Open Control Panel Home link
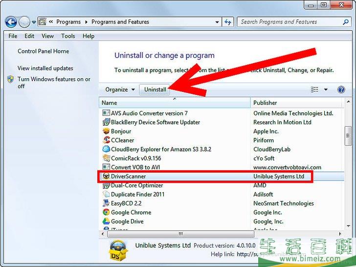 tap(43, 51)
